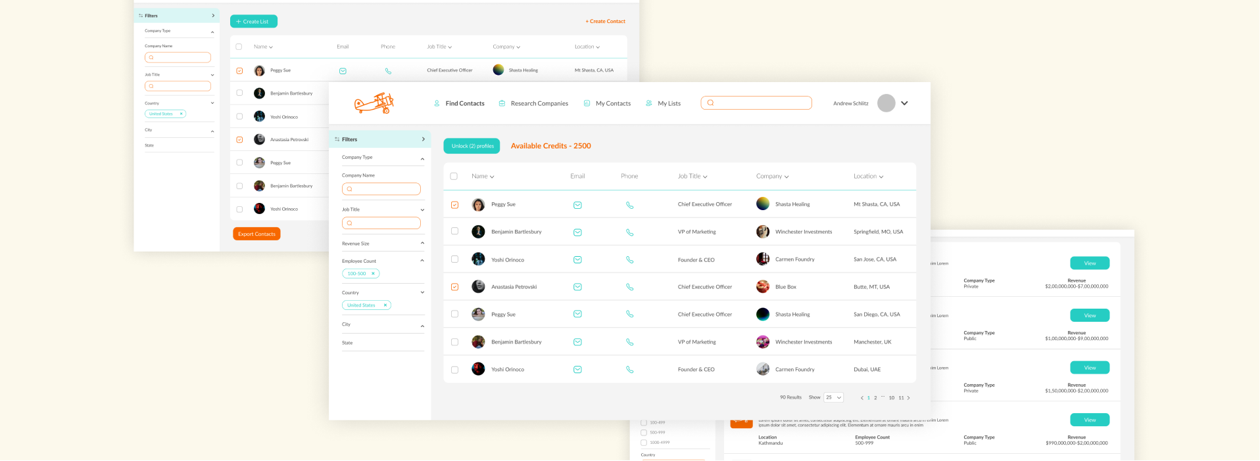Click Blue Box company logo
The width and height of the screenshot is (1260, 461).
pyautogui.click(x=763, y=287)
